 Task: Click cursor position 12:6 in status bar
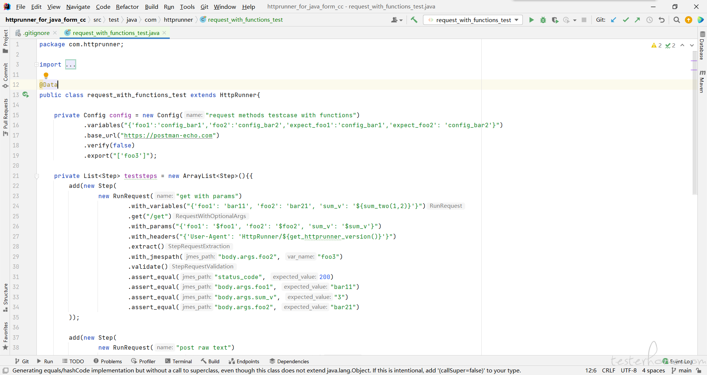point(591,370)
